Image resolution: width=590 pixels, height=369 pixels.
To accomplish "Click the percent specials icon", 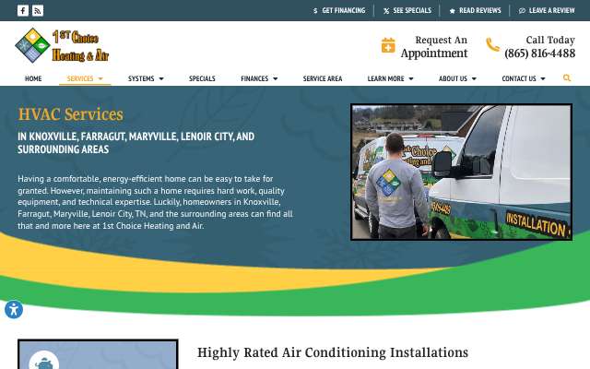I will point(386,11).
